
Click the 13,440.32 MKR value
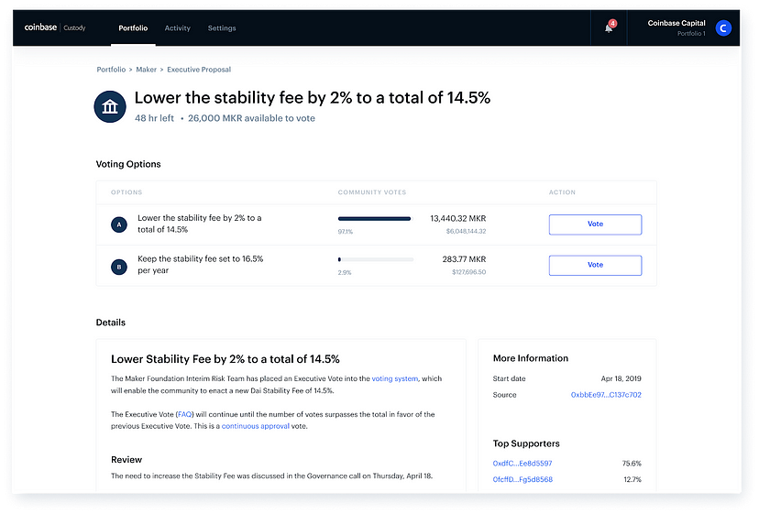[458, 218]
